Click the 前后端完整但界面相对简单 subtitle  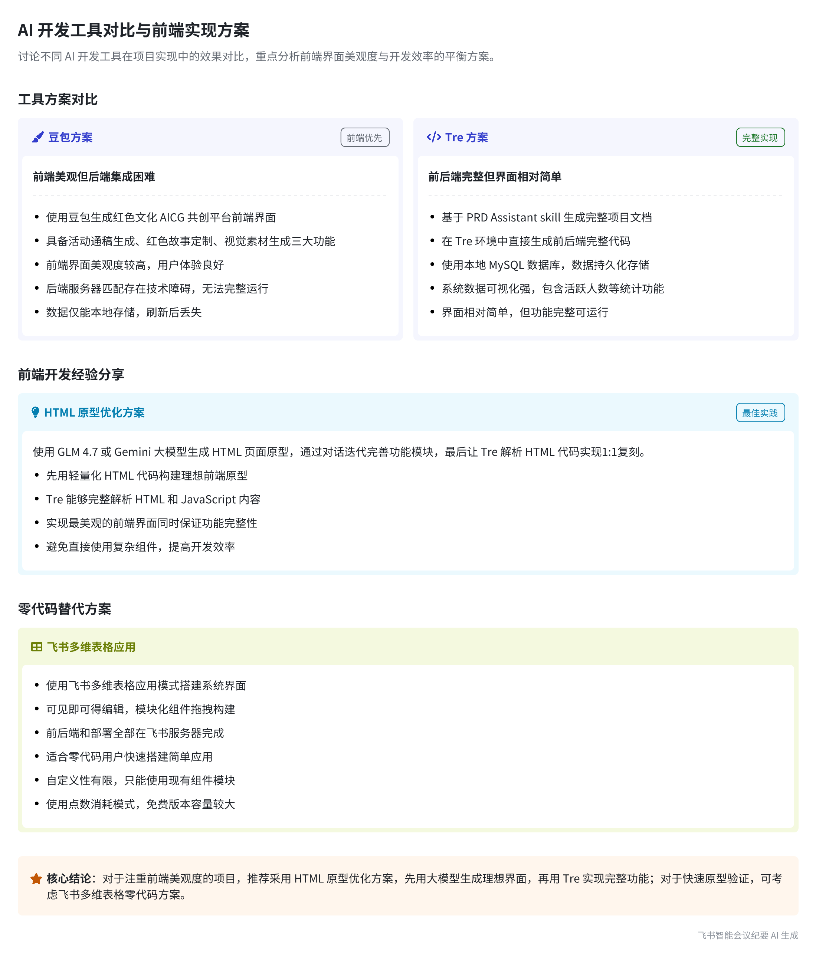494,177
